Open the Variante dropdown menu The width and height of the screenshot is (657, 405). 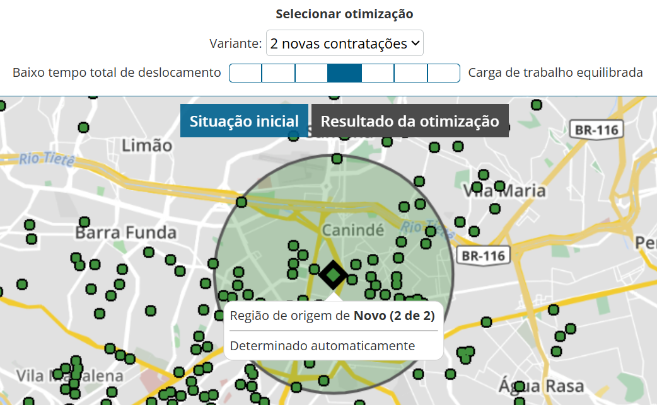[x=344, y=43]
